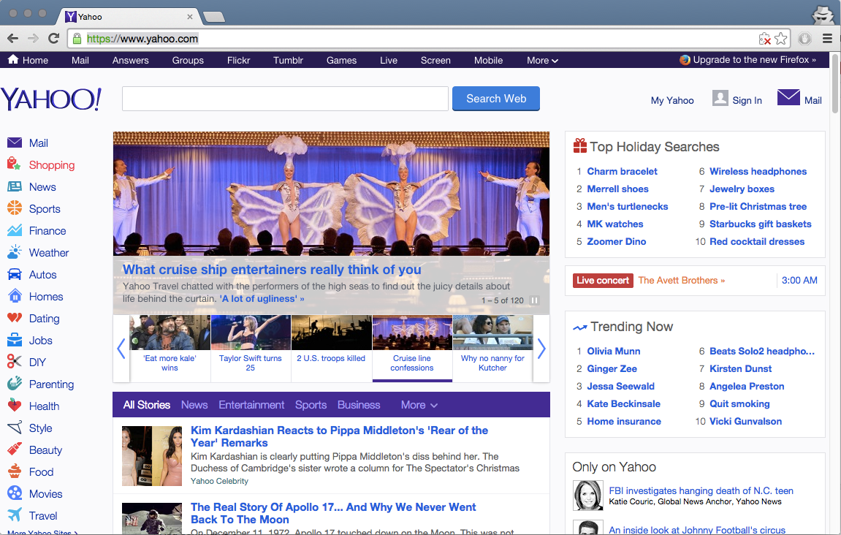
Task: Switch to the Business stories tab
Action: click(359, 405)
